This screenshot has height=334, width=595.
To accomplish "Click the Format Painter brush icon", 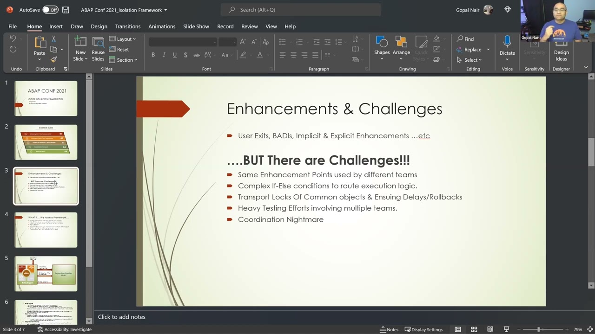I will pyautogui.click(x=53, y=59).
